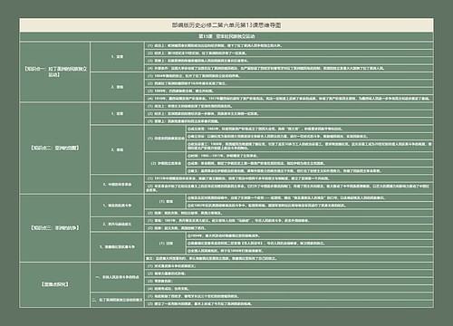Select the row beginning with (3) 1889年
The height and width of the screenshot is (326, 453).
pos(289,91)
